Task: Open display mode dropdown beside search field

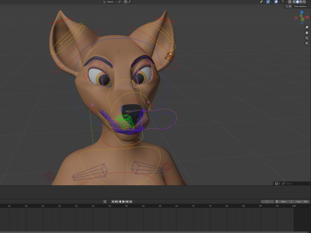Action: point(277,183)
